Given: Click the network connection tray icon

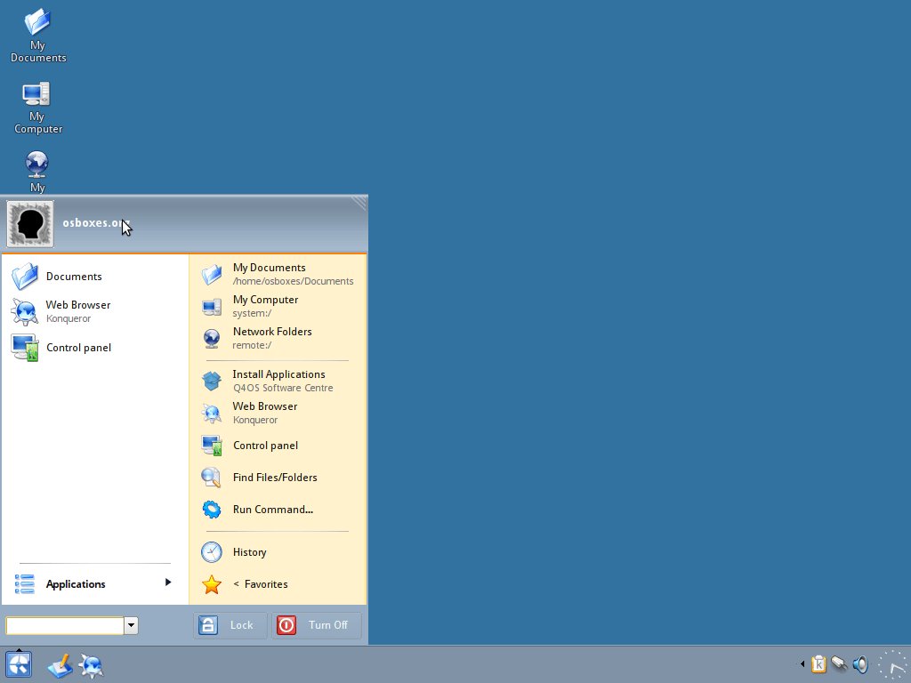Looking at the screenshot, I should pyautogui.click(x=839, y=663).
